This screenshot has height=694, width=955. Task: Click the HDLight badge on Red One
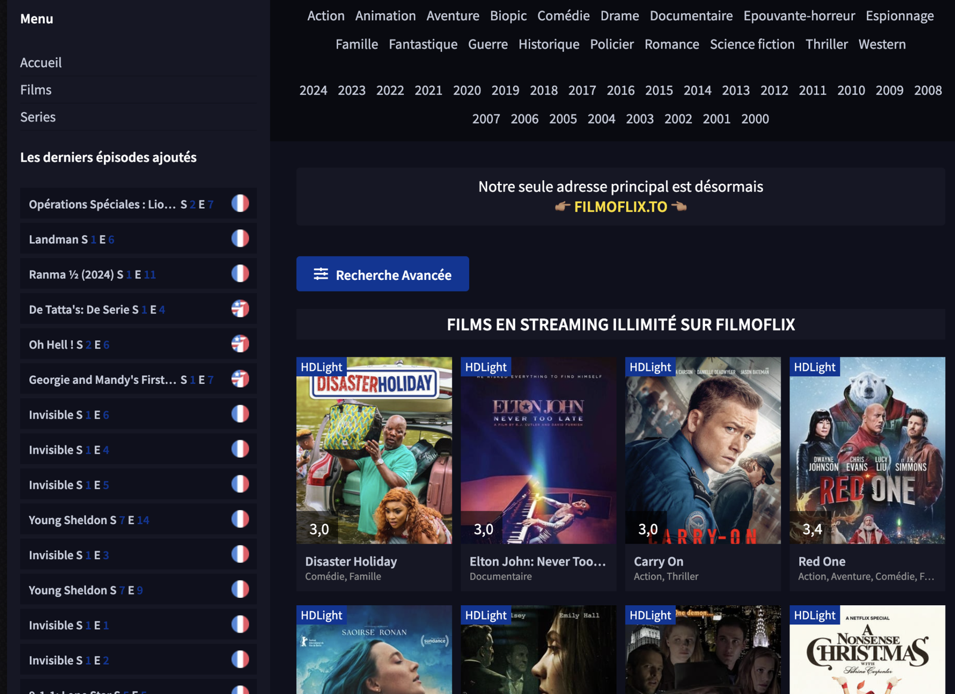tap(815, 367)
